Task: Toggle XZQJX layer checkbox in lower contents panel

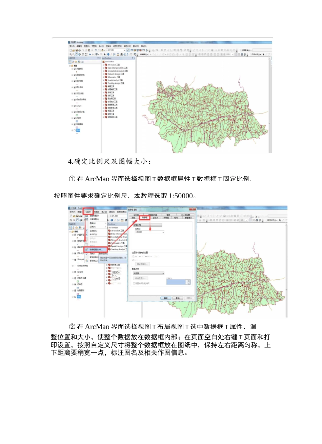Action: 75,272
